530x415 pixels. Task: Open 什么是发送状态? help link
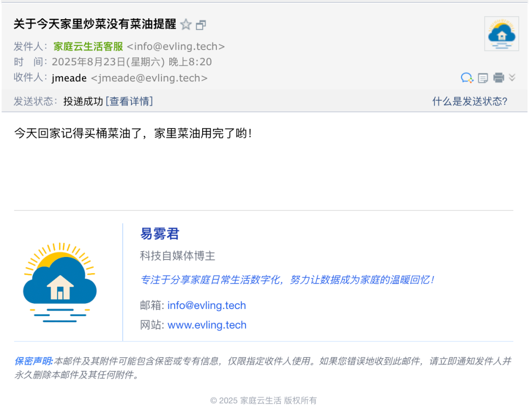[x=470, y=101]
